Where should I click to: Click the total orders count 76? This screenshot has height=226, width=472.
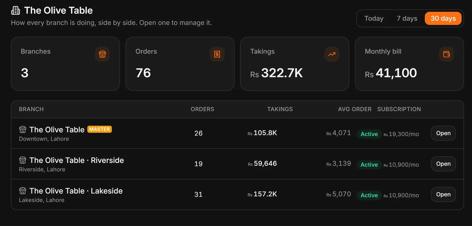143,73
